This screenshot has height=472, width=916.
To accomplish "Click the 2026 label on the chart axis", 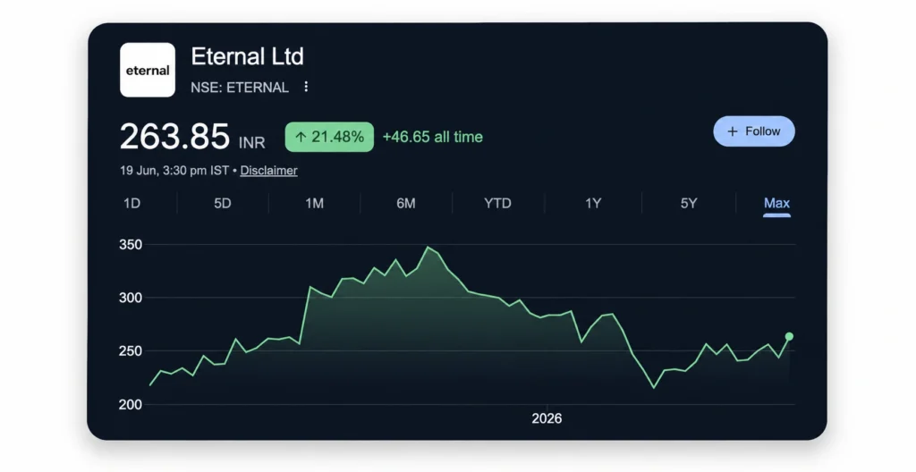I will click(x=547, y=418).
